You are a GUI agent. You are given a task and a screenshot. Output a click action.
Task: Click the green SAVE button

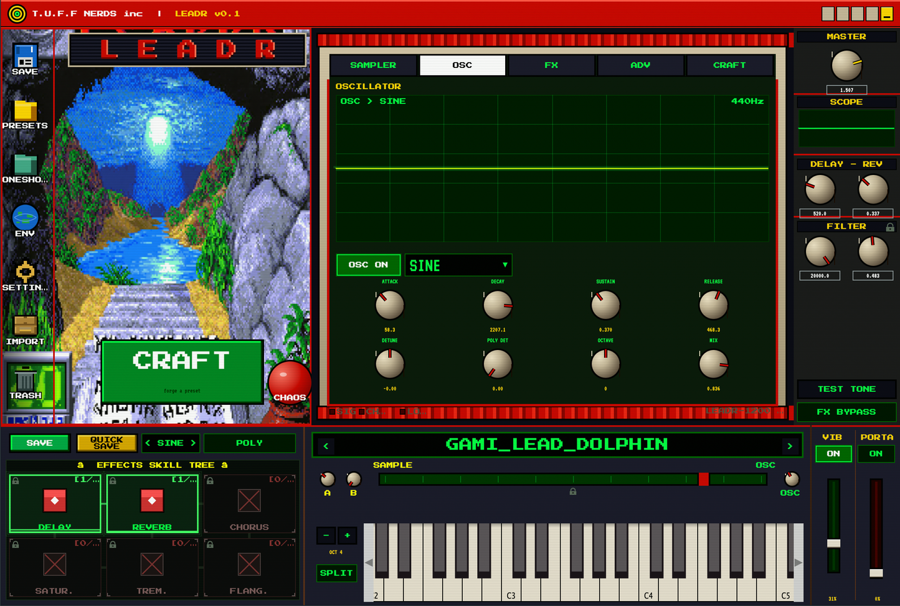click(40, 443)
